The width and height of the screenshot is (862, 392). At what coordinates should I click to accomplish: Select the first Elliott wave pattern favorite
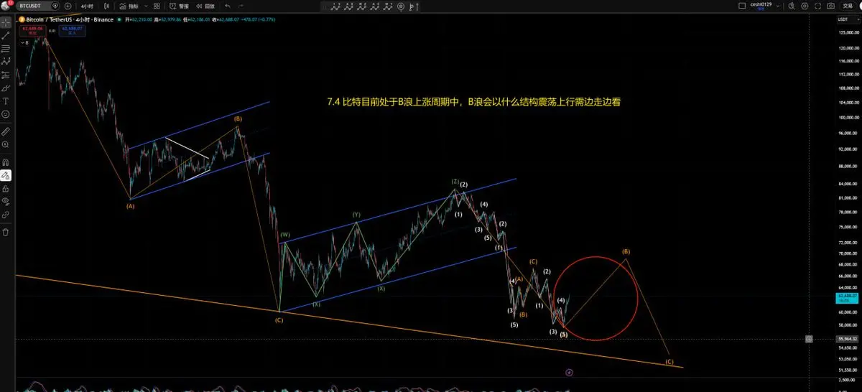tap(335, 6)
